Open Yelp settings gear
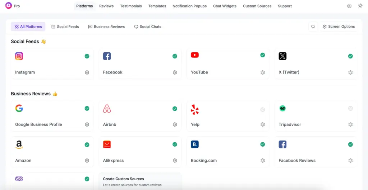The image size is (368, 190). [x=263, y=124]
